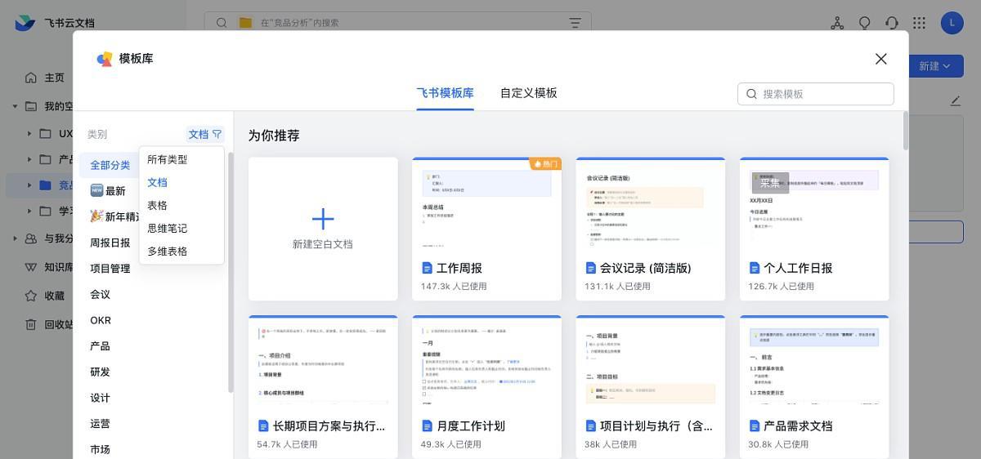The width and height of the screenshot is (981, 459).
Task: Select 所有类型 in type menu
Action: pos(181,159)
